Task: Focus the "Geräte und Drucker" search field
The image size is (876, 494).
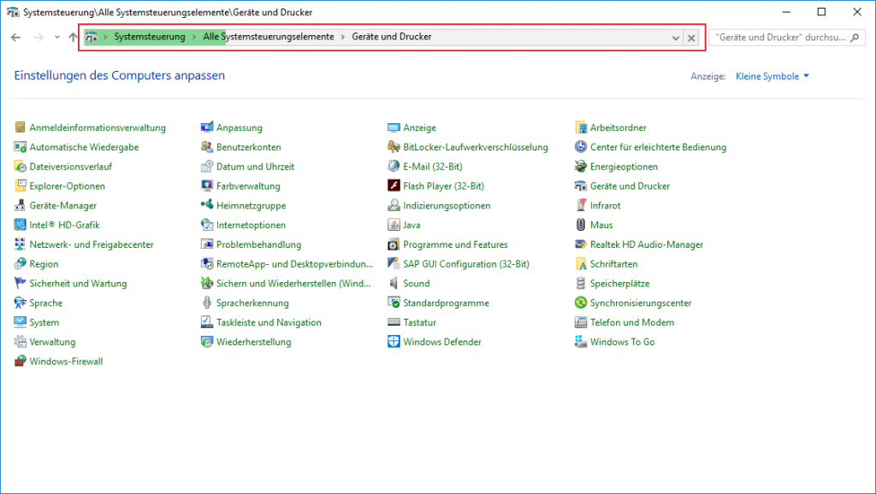Action: pos(787,38)
